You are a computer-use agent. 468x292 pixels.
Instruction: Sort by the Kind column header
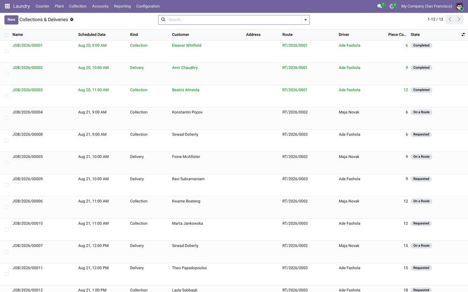click(134, 35)
